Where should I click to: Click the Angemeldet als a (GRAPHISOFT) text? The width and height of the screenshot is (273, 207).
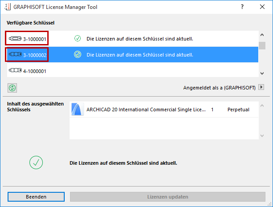click(x=219, y=88)
